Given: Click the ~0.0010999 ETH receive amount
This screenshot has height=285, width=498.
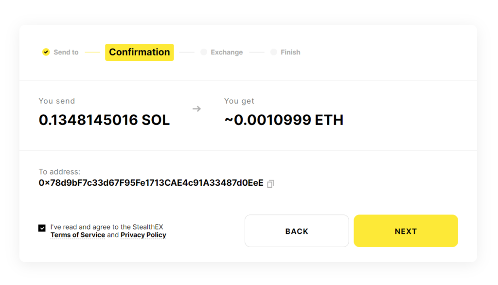Looking at the screenshot, I should tap(284, 120).
